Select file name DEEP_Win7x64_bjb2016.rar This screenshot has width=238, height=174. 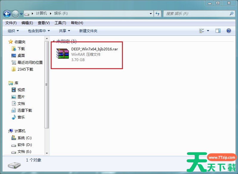pyautogui.click(x=95, y=49)
